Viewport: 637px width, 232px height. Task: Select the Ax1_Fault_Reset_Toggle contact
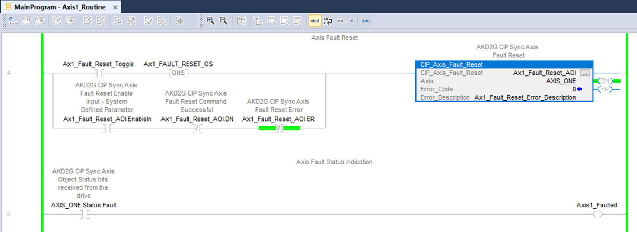(99, 73)
